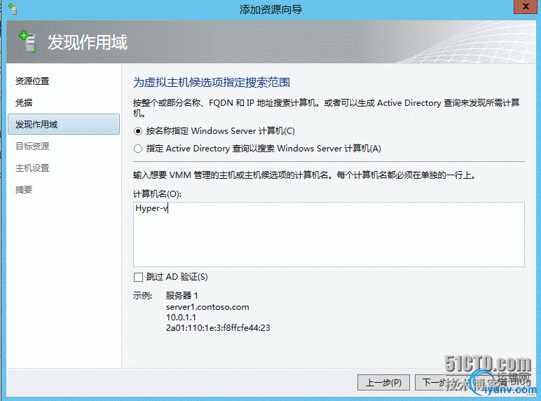Click the window title 添加资源向导
Viewport: 541px width, 401px height.
(x=270, y=9)
